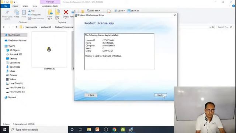Click the licence key details text box
The width and height of the screenshot is (236, 133).
pyautogui.click(x=119, y=52)
